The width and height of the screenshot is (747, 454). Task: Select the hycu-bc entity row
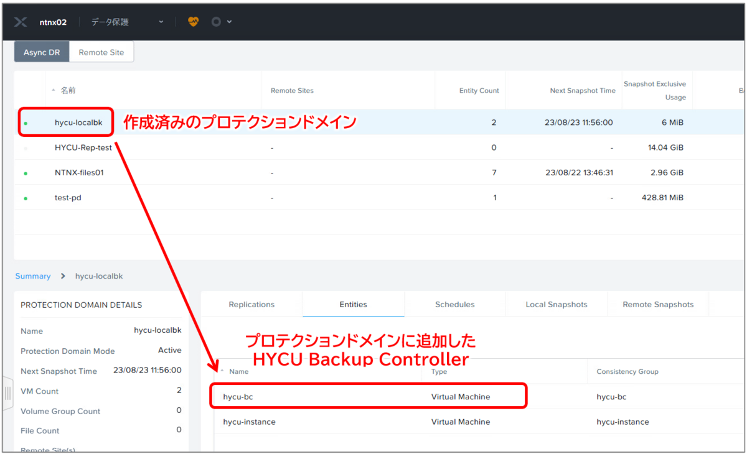[479, 397]
